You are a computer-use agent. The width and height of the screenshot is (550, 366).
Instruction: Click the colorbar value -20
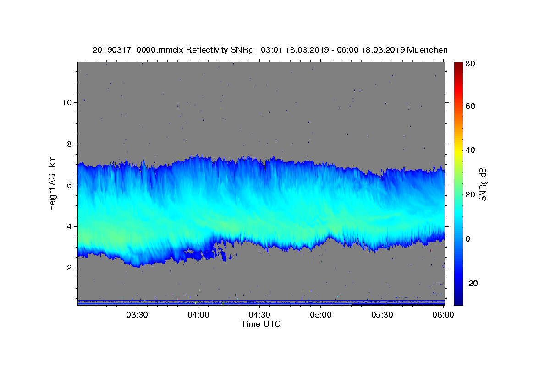click(x=472, y=283)
